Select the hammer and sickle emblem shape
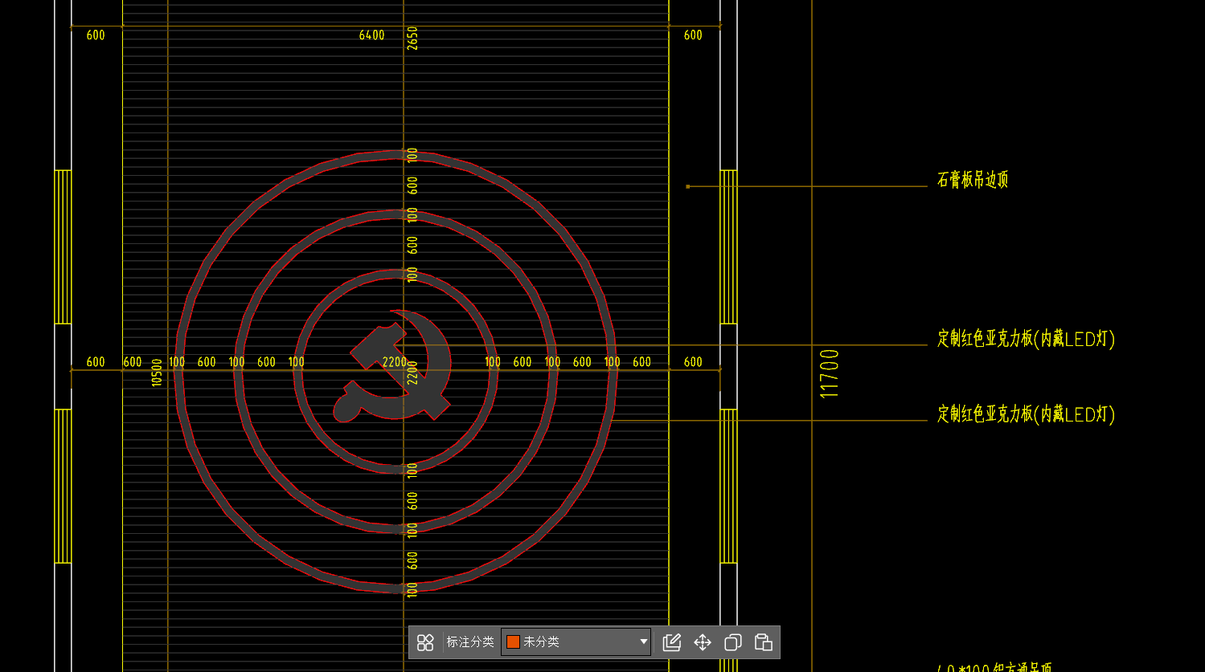The width and height of the screenshot is (1205, 672). [x=392, y=365]
